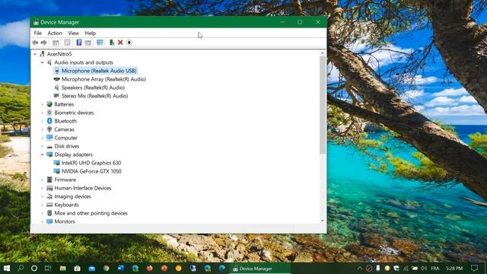Click the down-arrow Disable device toolbar icon
This screenshot has width=487, height=274.
(129, 43)
